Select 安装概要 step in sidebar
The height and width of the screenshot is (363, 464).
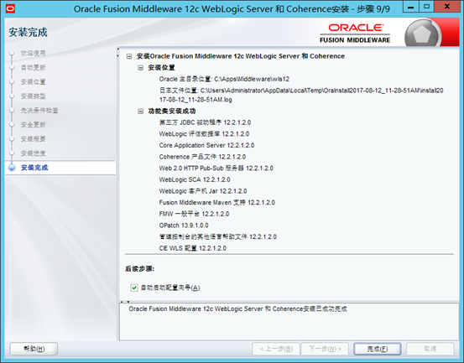[34, 139]
